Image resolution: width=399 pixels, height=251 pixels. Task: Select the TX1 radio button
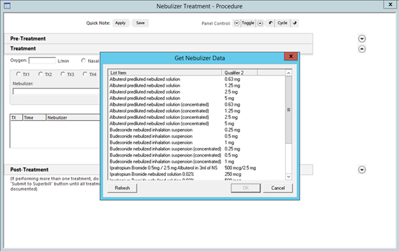pyautogui.click(x=19, y=74)
